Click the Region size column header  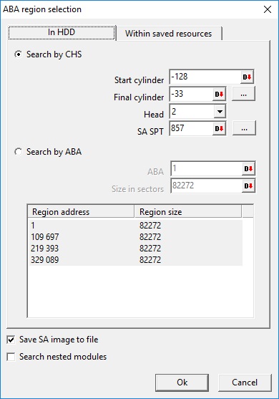click(x=187, y=212)
